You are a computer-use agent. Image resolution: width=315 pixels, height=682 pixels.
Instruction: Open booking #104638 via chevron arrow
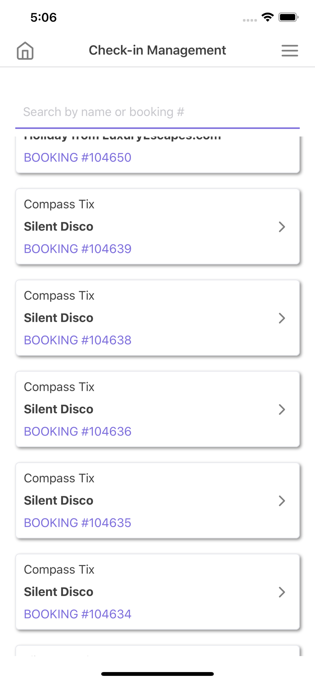(x=282, y=318)
